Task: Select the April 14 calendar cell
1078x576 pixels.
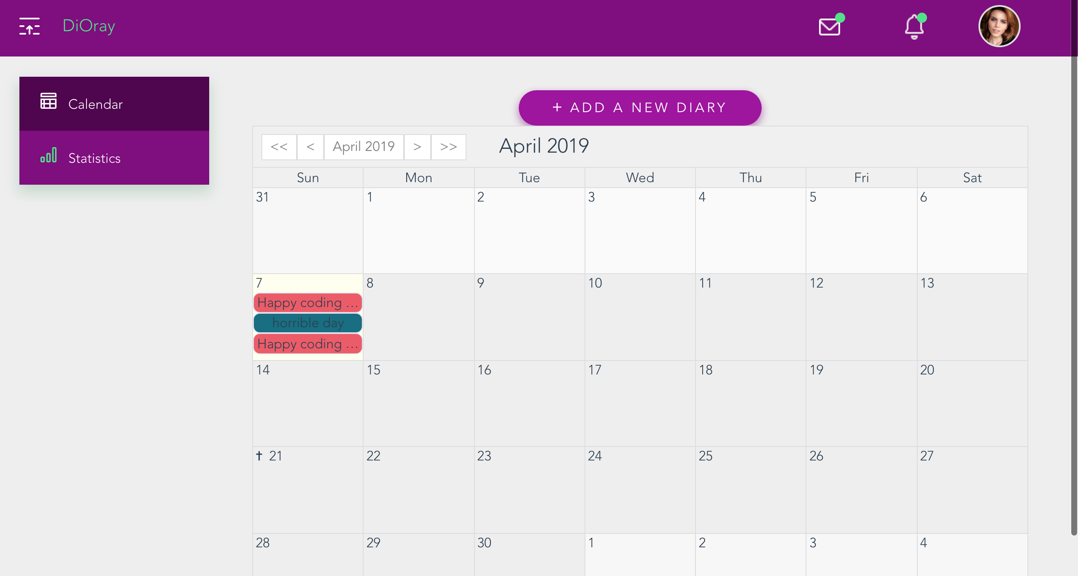Action: [x=307, y=405]
